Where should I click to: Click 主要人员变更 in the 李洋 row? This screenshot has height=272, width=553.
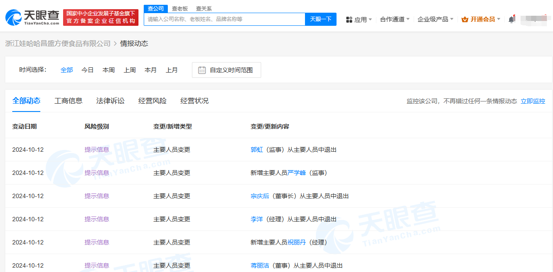click(172, 219)
